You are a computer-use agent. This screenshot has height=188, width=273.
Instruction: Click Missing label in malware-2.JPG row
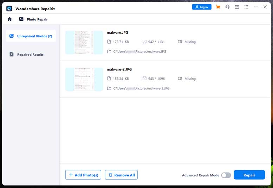[190, 79]
